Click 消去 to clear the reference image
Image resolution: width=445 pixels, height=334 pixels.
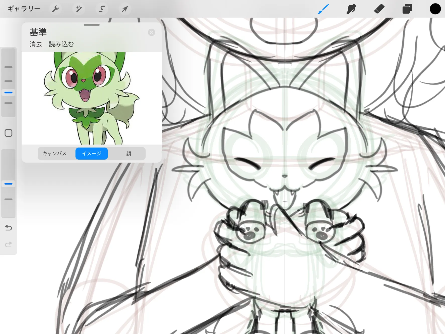36,44
